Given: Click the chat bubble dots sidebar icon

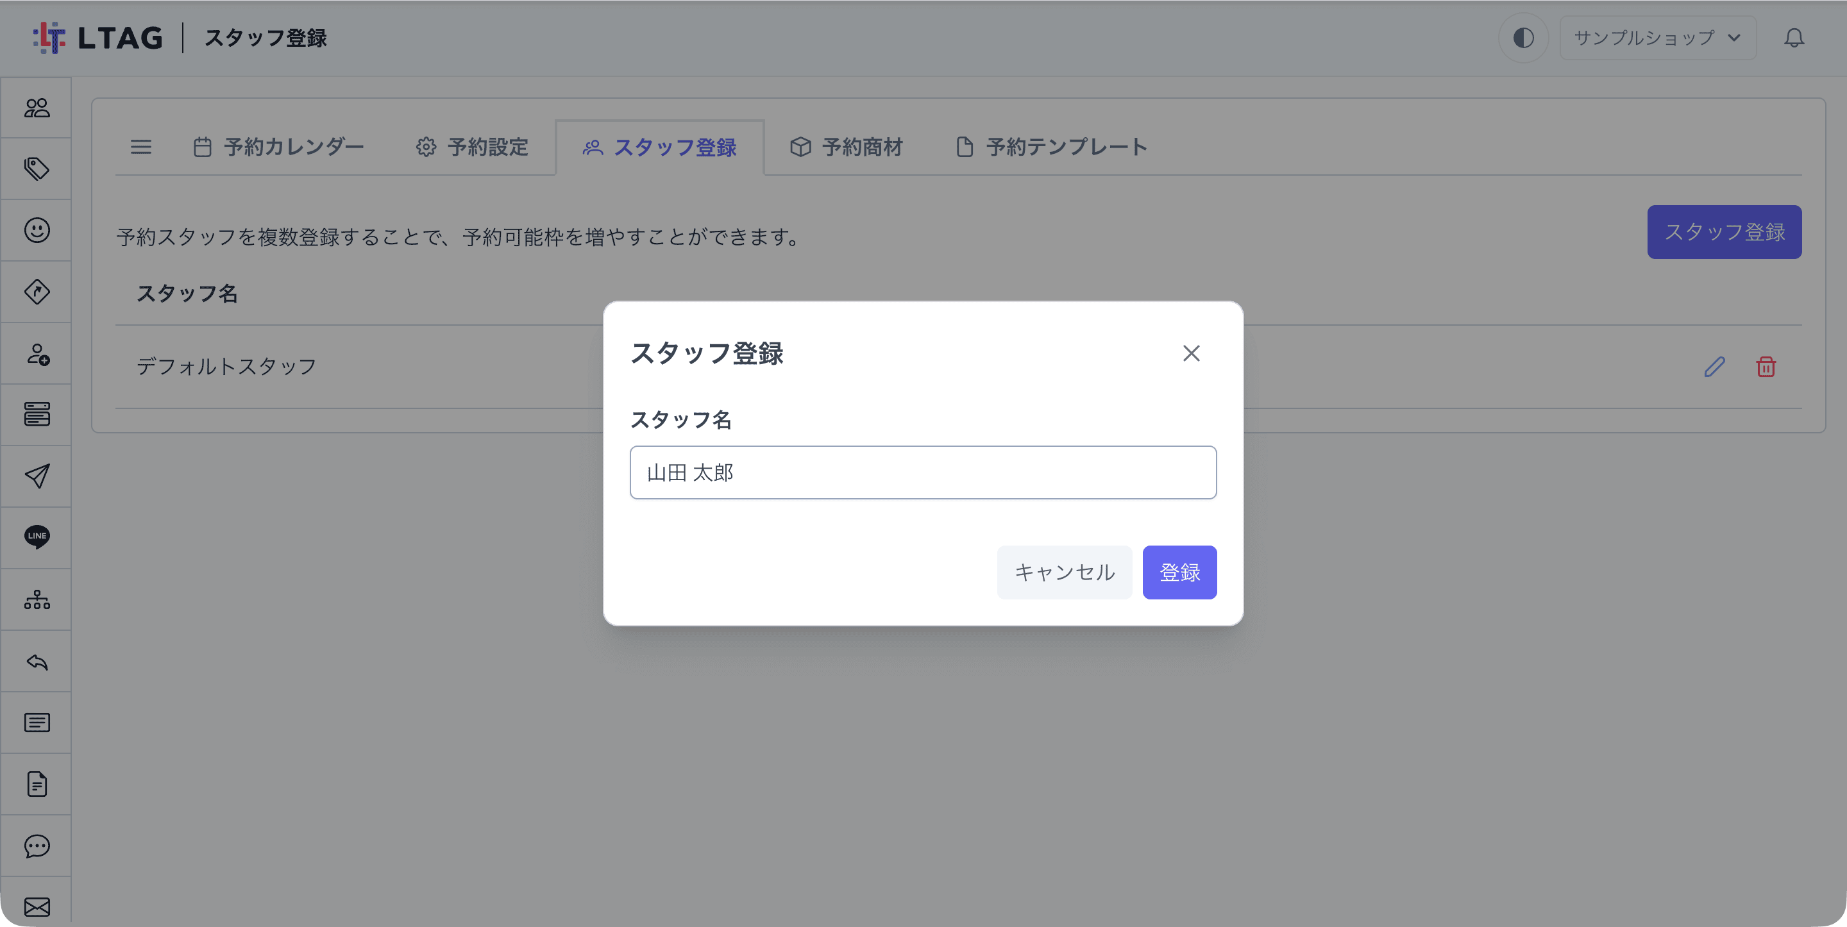Looking at the screenshot, I should pyautogui.click(x=37, y=846).
